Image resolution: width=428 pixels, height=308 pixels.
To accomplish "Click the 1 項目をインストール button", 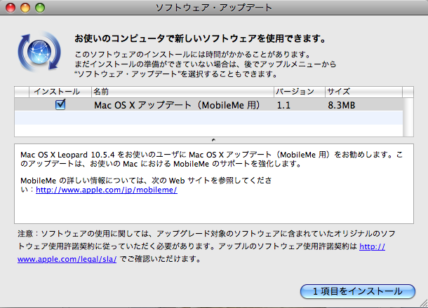I will [x=358, y=291].
